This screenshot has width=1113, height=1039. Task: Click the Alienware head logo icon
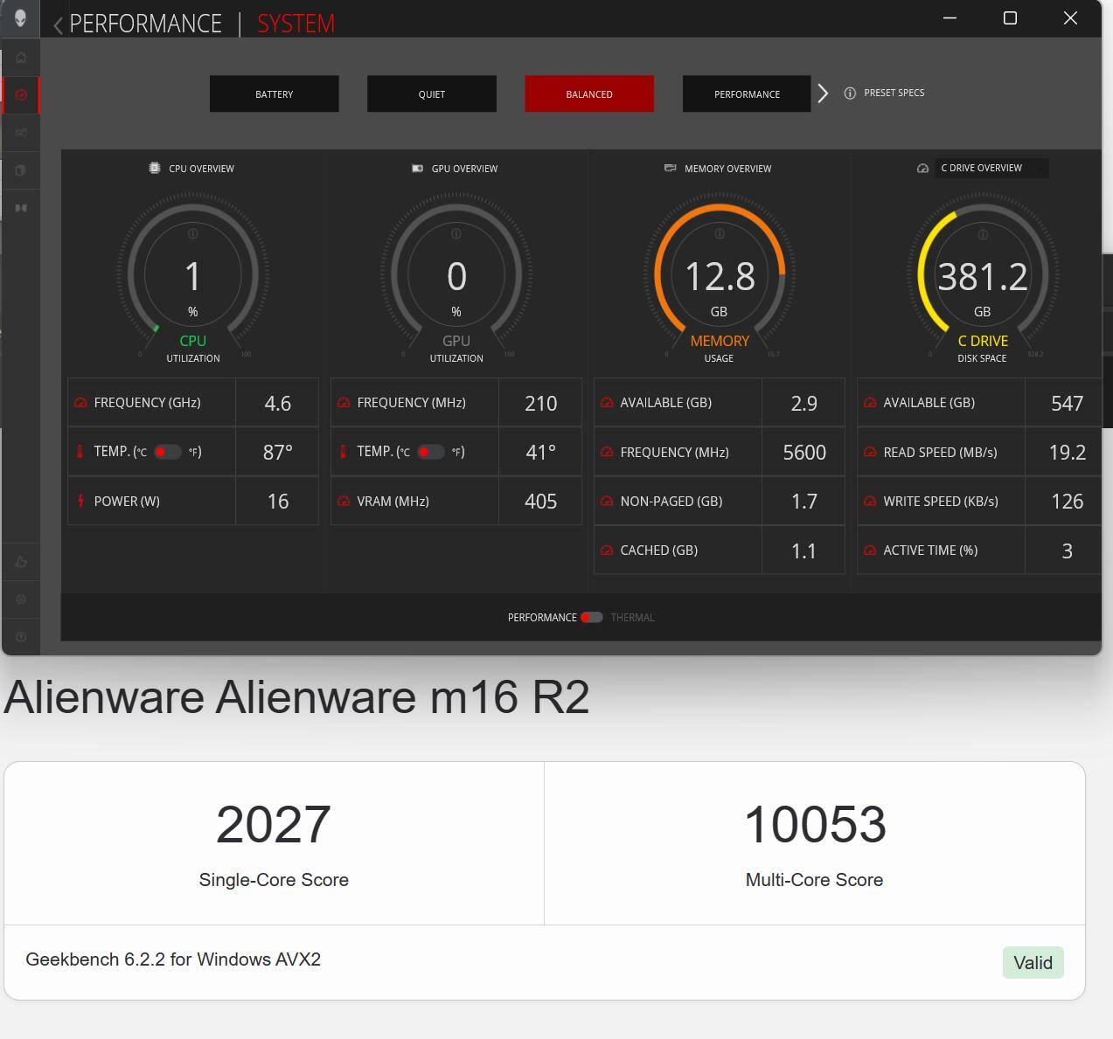click(x=20, y=18)
